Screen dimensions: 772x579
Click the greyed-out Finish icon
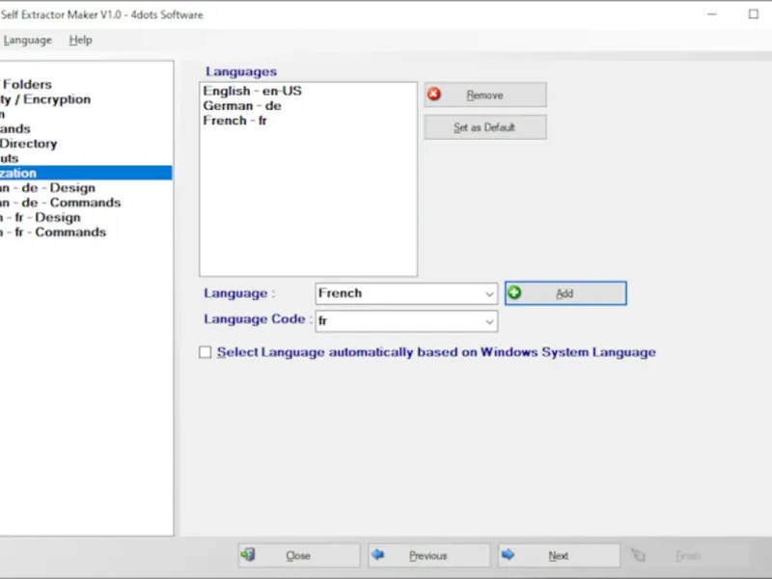pyautogui.click(x=638, y=555)
